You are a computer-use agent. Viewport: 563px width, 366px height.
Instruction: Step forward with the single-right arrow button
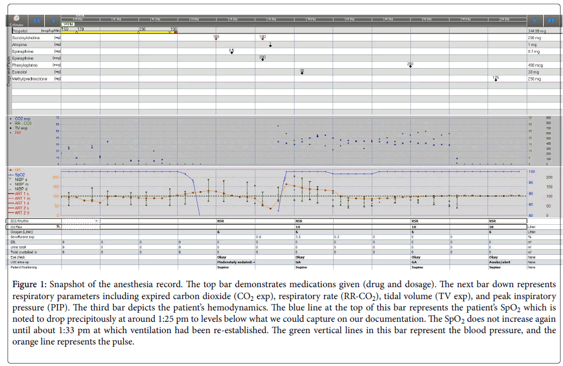pos(534,20)
